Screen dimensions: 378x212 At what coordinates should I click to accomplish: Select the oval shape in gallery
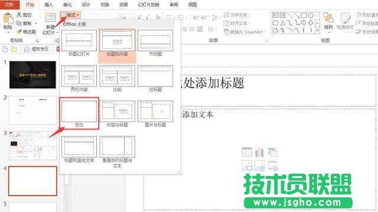[311, 16]
